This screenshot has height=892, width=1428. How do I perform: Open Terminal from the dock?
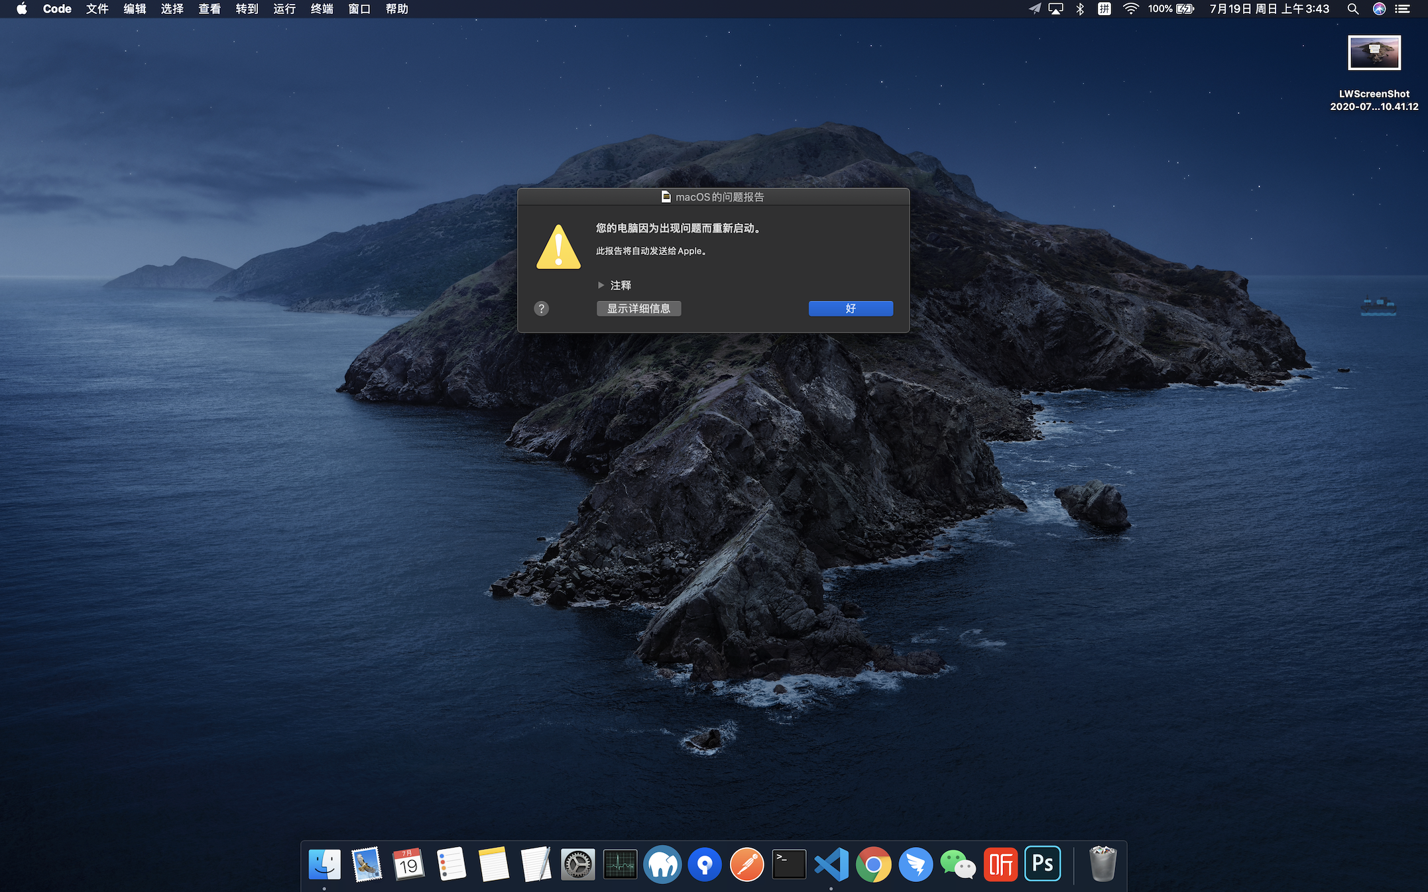[x=789, y=864]
